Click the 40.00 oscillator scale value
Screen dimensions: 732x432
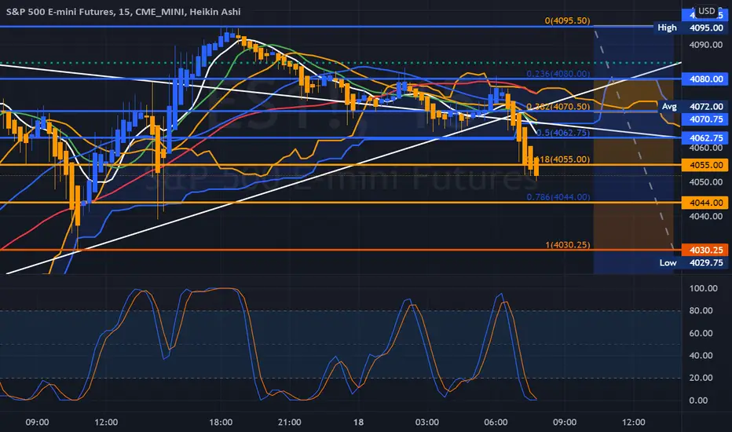point(701,355)
